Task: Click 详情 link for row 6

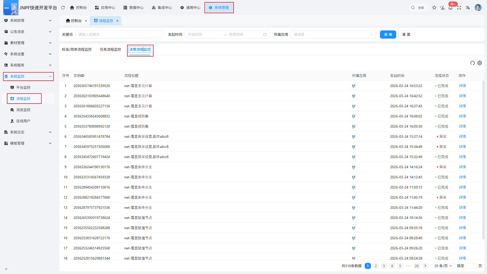Action: click(462, 136)
